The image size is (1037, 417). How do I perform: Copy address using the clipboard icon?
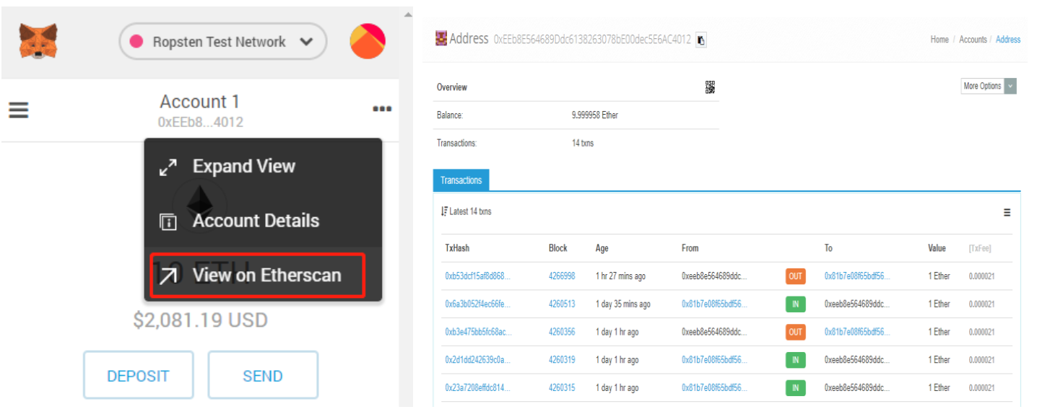(x=701, y=40)
